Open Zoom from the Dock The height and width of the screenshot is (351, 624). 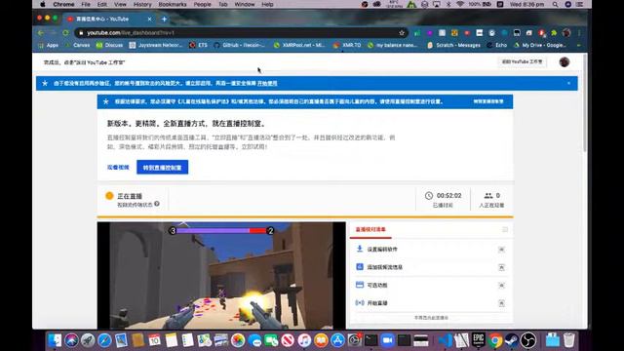pyautogui.click(x=387, y=340)
